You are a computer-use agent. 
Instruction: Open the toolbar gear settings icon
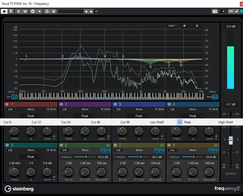click(x=54, y=11)
